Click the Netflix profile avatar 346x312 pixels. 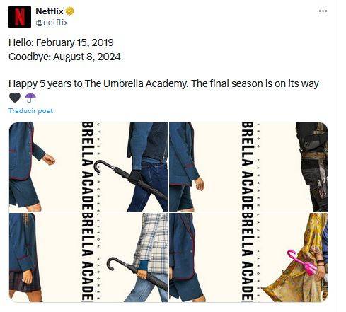20,17
